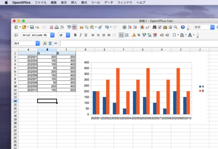This screenshot has width=218, height=149.
Task: Save the spreadsheet with the floppy icon
Action: [x=32, y=27]
